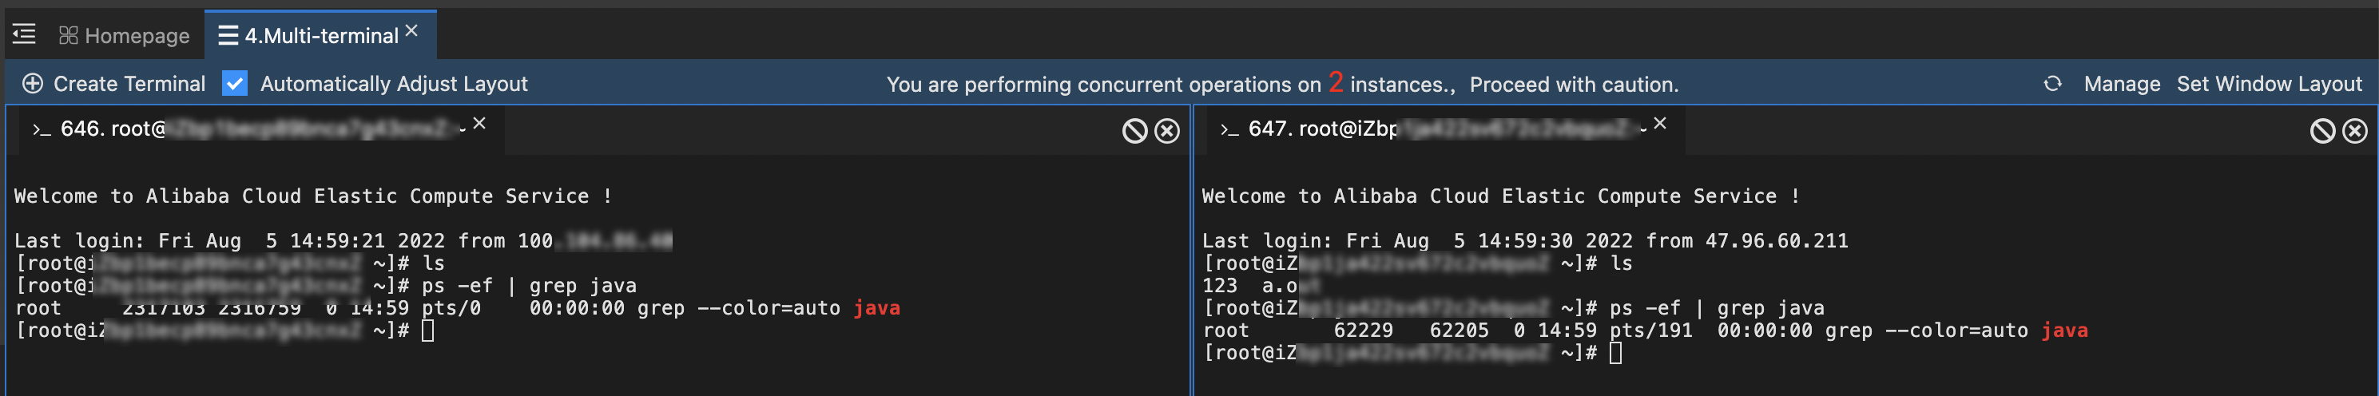Click circled X icon on left terminal
The image size is (2379, 396).
tap(1167, 131)
